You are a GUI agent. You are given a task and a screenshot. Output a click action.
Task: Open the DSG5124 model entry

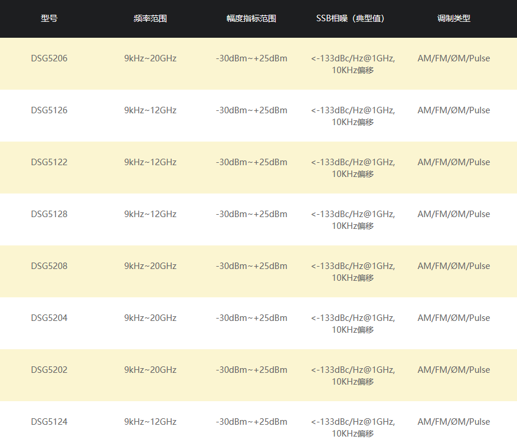coord(49,422)
